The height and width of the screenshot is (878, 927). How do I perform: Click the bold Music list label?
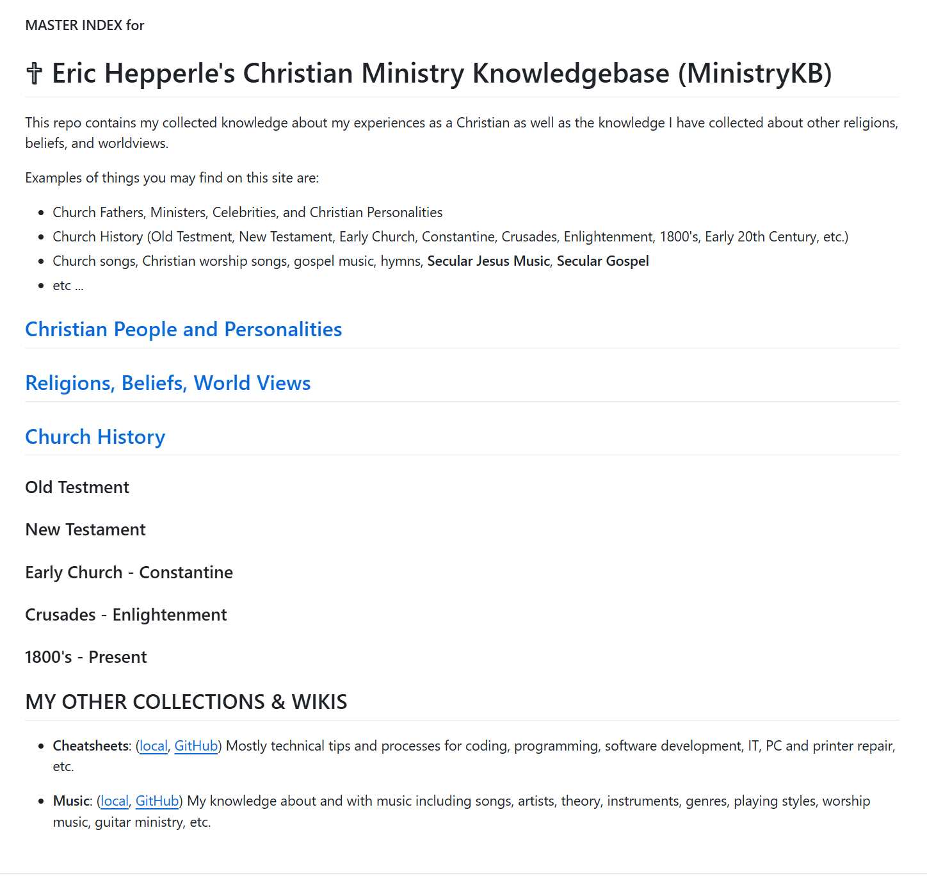[71, 801]
